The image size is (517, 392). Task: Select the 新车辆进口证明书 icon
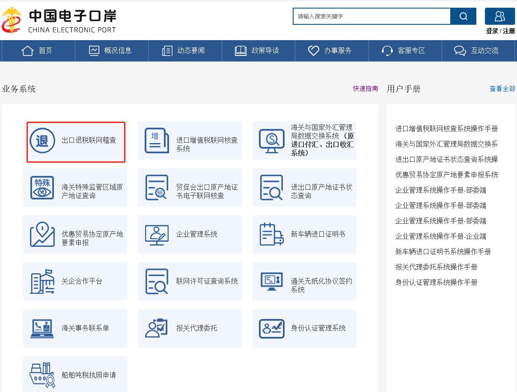click(271, 234)
